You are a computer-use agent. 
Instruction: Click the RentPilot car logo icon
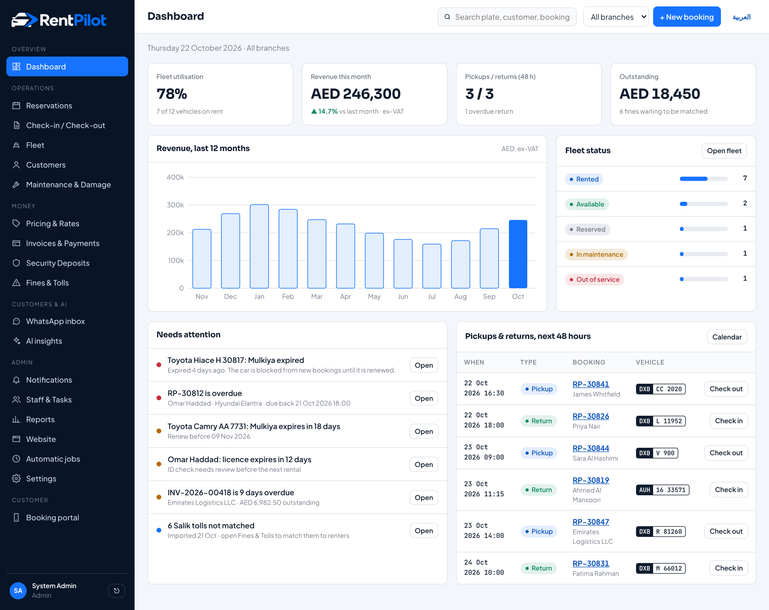coord(24,20)
